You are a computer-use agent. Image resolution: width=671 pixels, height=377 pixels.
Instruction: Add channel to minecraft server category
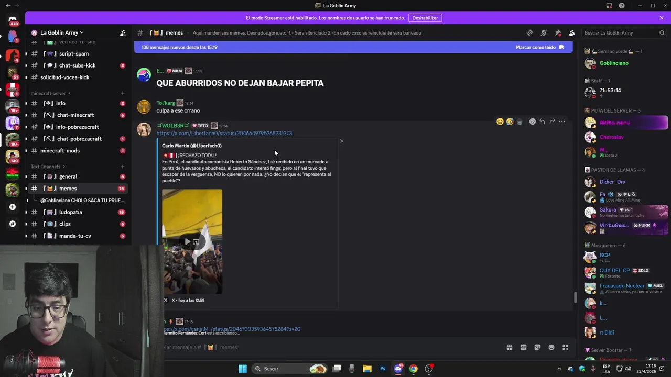(x=123, y=93)
